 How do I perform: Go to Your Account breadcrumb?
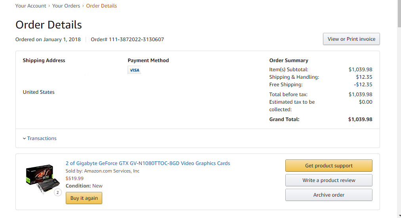coord(30,6)
